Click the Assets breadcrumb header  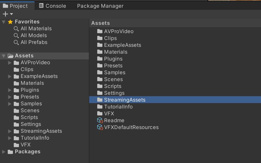100,23
